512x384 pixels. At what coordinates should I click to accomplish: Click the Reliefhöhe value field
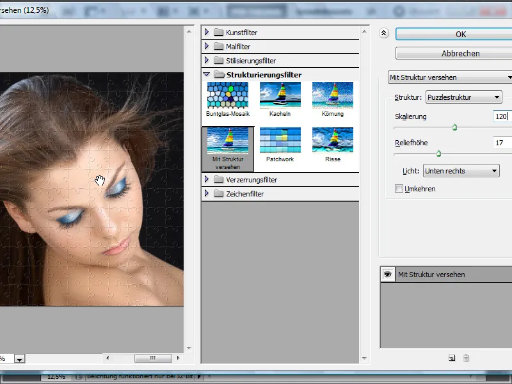pyautogui.click(x=502, y=143)
